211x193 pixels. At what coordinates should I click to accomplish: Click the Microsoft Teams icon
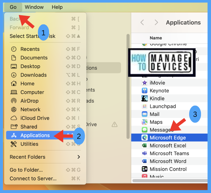click(x=145, y=153)
